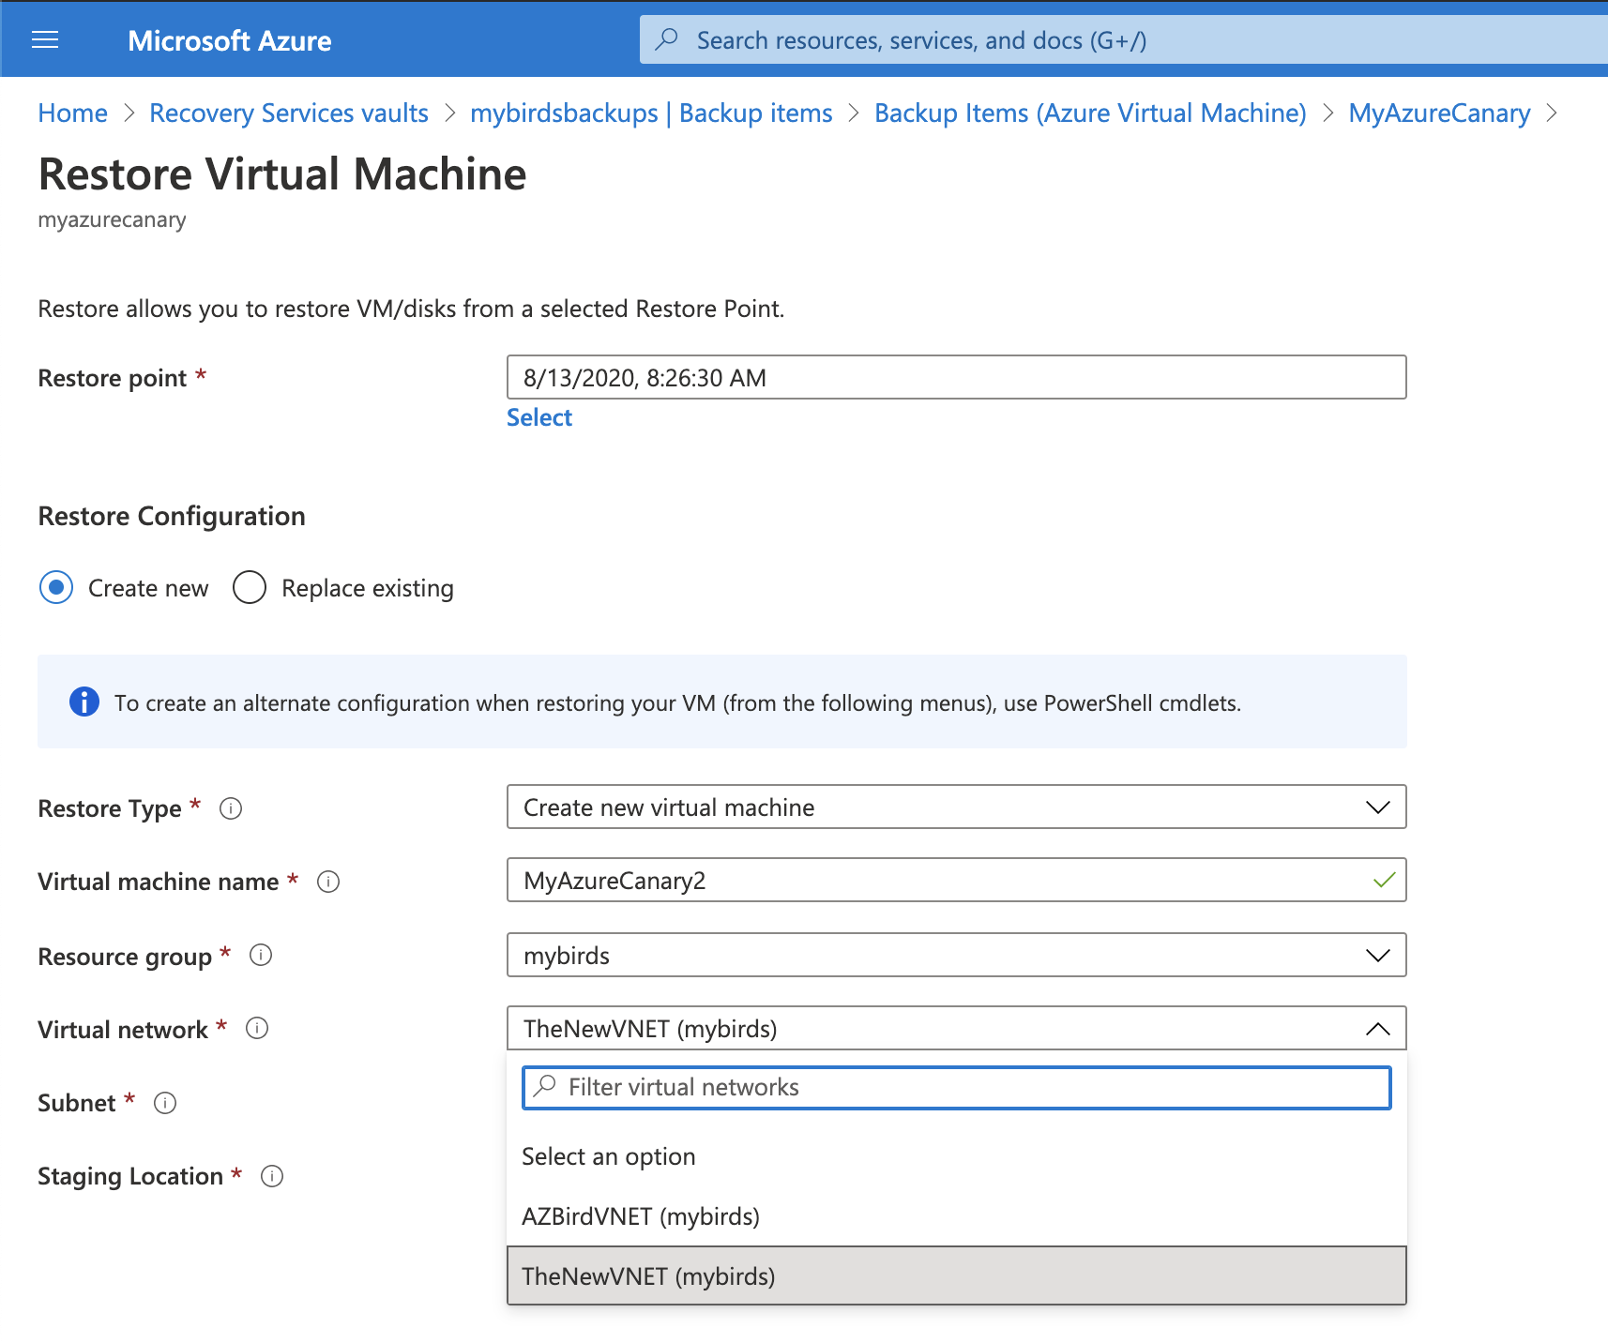Open the Restore Type dropdown
1608x1343 pixels.
pos(956,807)
